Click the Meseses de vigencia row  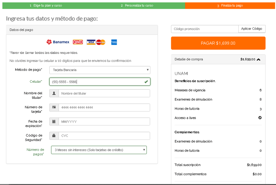[218, 90]
